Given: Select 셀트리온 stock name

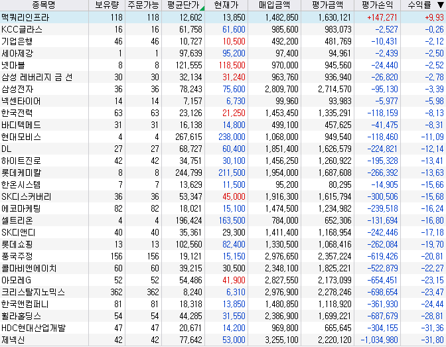Looking at the screenshot, I should [x=17, y=220].
